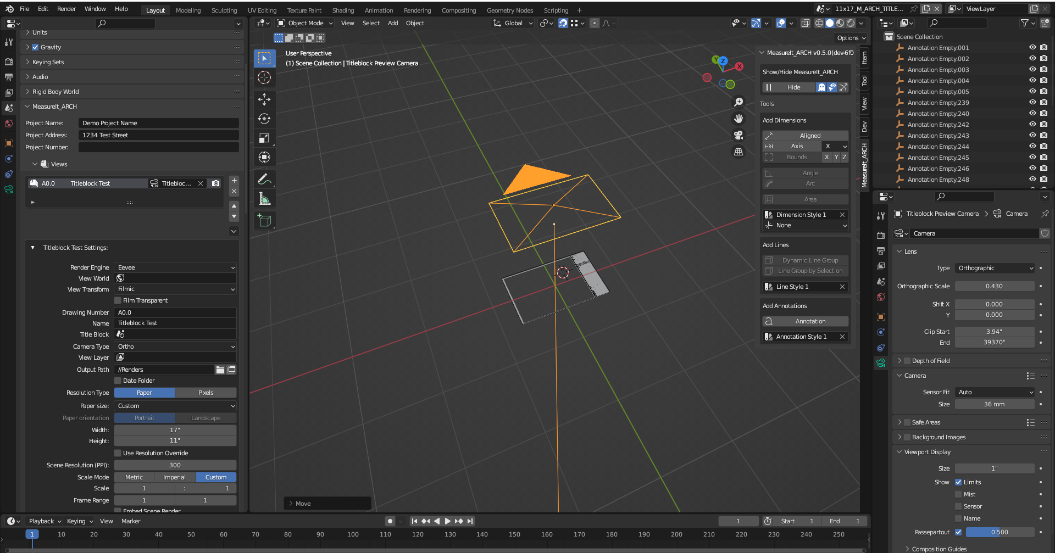The height and width of the screenshot is (553, 1055).
Task: Open the Camera Type dropdown
Action: [175, 347]
